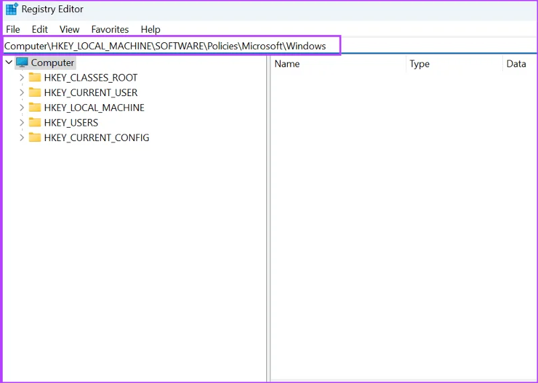Open the Edit menu
The width and height of the screenshot is (538, 383).
40,30
